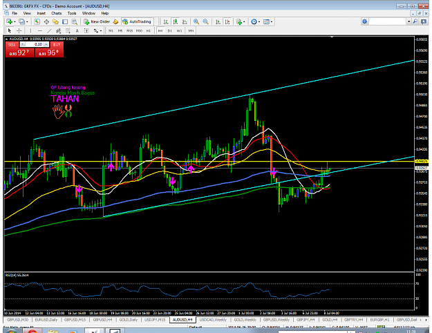This screenshot has width=432, height=333.
Task: Click the New Order button
Action: tap(97, 21)
